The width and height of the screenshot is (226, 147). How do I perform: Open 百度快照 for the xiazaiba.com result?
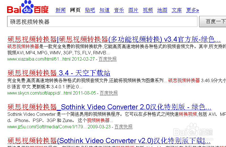[108, 59]
